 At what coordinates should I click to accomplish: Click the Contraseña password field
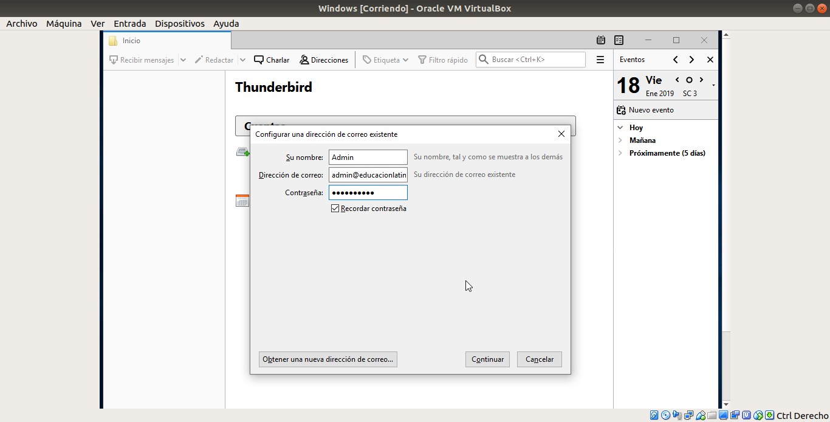368,192
